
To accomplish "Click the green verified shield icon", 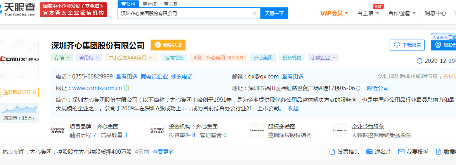I will coord(127,88).
